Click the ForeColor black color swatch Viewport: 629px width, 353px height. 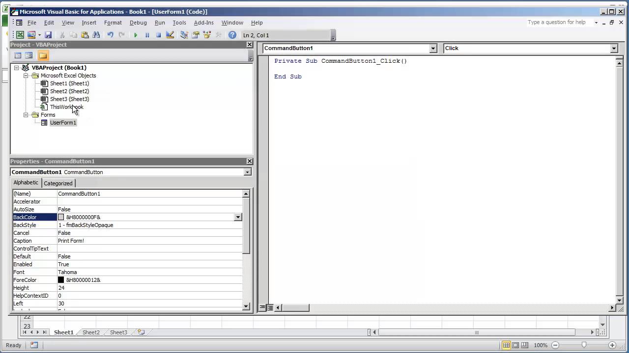[x=61, y=280]
